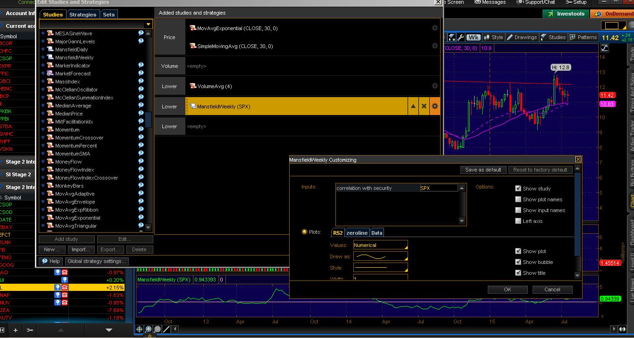The height and width of the screenshot is (338, 634).
Task: Open the Values dropdown showing Numerical
Action: 380,245
